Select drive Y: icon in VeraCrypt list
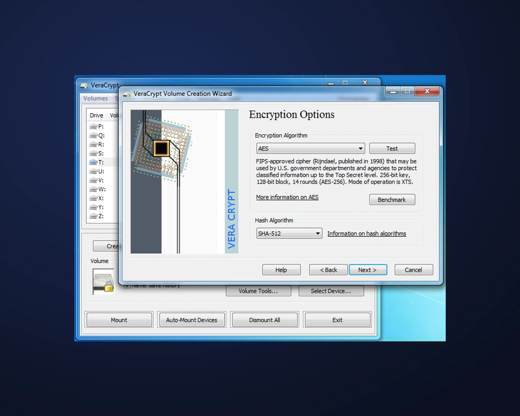 tap(93, 207)
